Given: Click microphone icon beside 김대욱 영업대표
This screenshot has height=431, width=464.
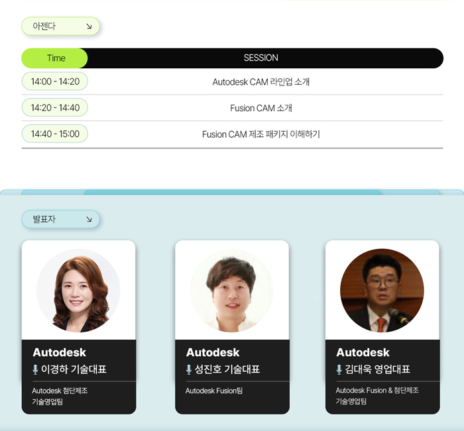Looking at the screenshot, I should [x=339, y=369].
